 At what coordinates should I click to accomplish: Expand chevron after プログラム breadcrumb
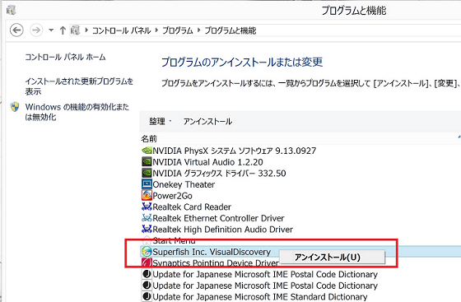coord(198,30)
